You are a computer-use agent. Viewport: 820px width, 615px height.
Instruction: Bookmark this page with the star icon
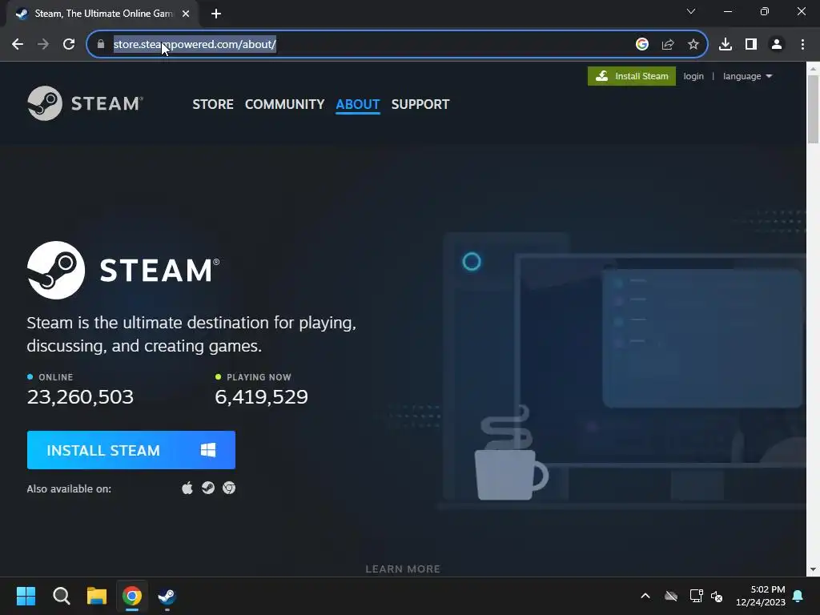point(693,45)
